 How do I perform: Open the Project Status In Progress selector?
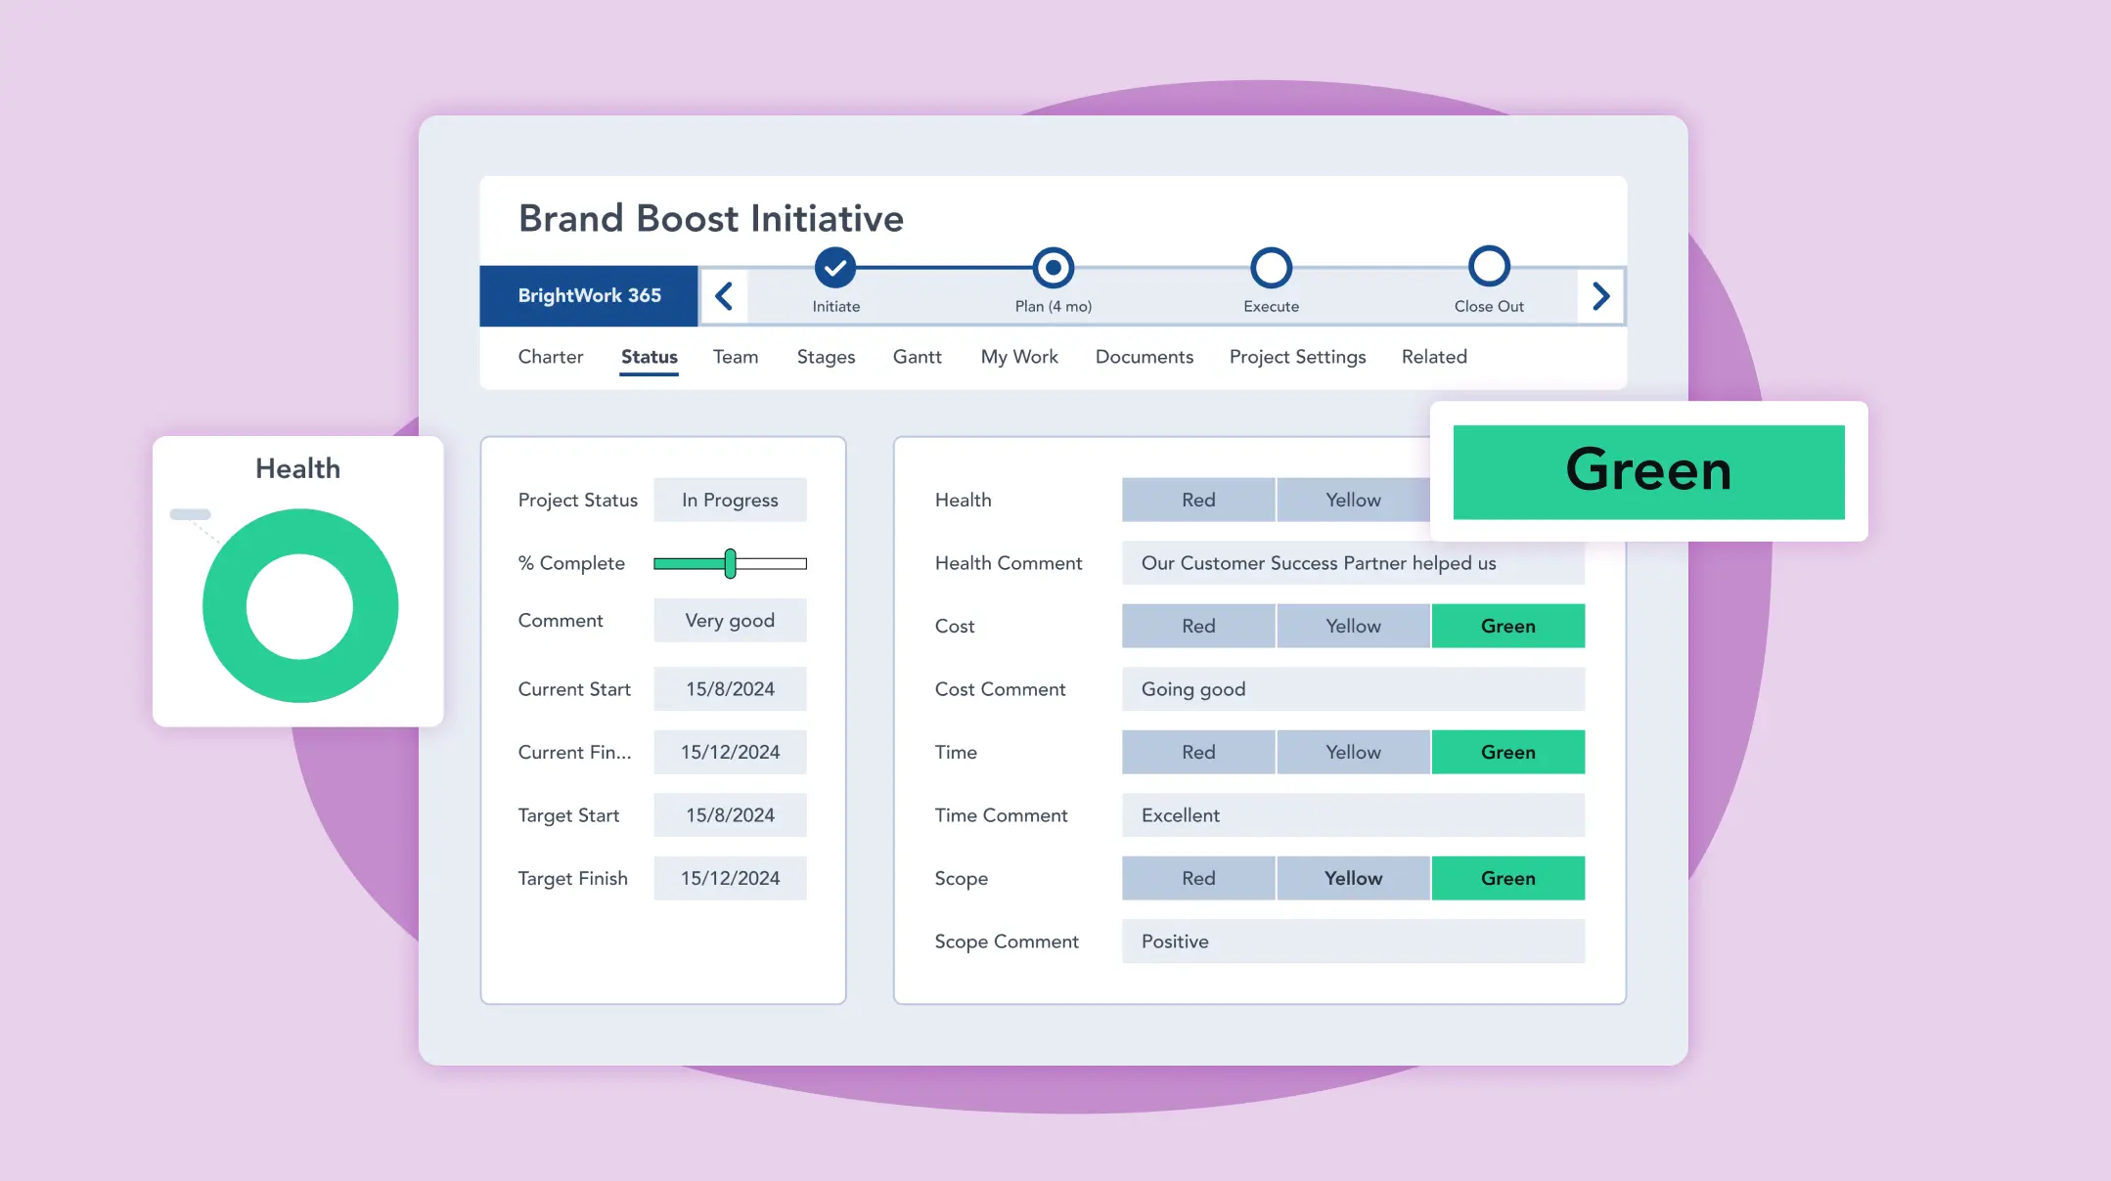[730, 500]
